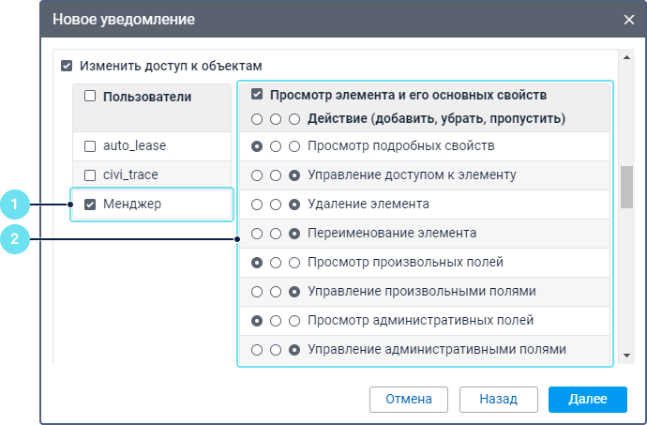
Task: Select middle radio for Удаление элемента
Action: 276,205
